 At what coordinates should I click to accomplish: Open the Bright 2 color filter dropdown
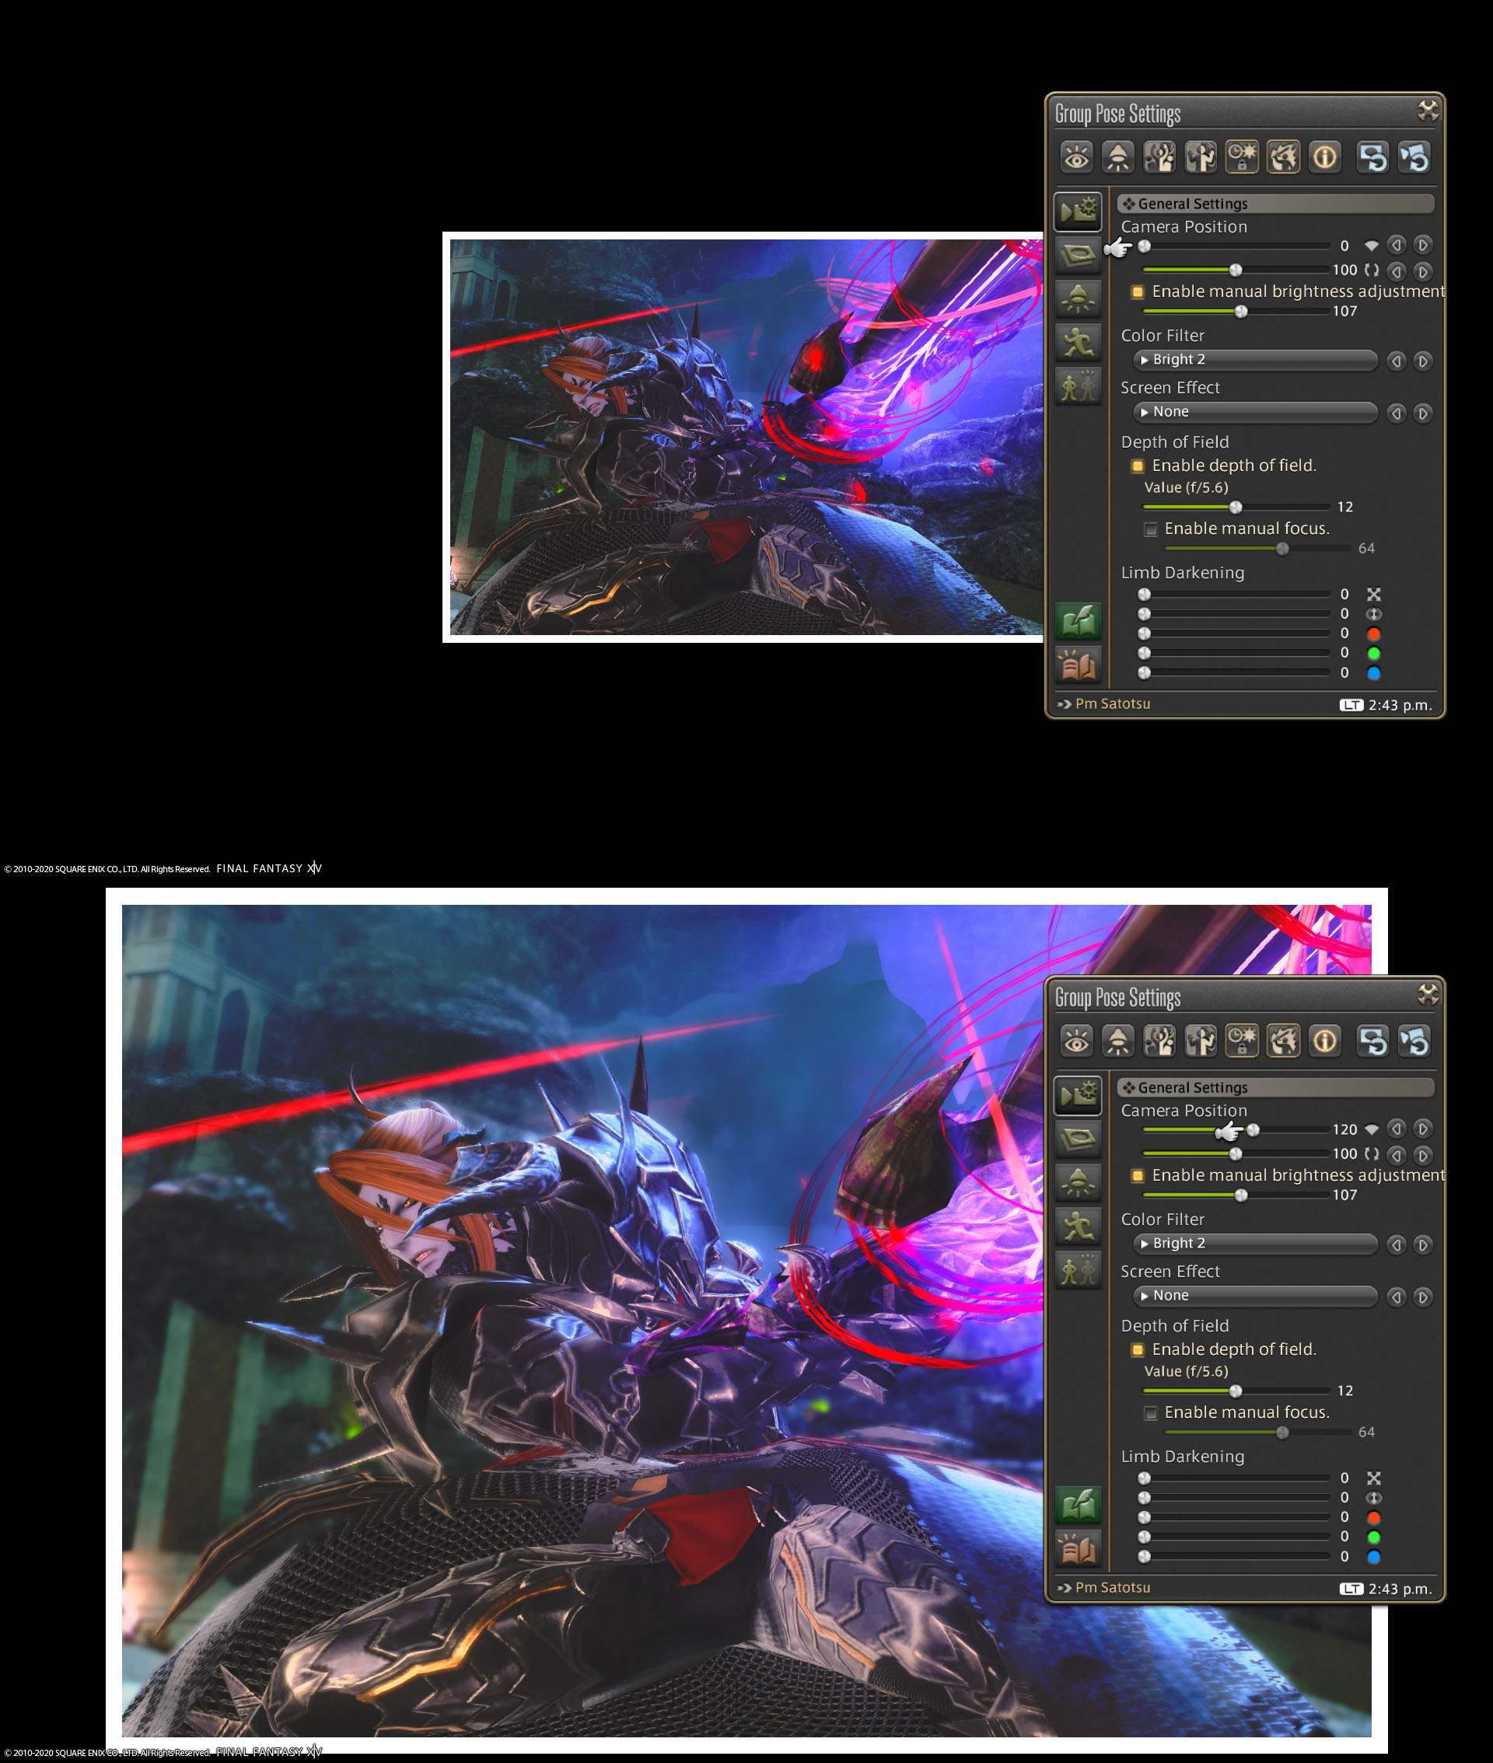1255,360
